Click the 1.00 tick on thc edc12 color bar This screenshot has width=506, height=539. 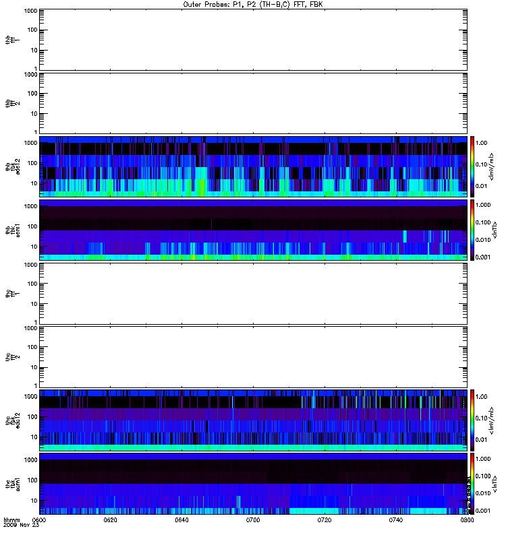481,397
